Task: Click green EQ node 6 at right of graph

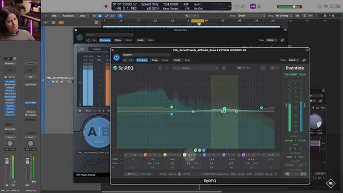Action: click(262, 108)
